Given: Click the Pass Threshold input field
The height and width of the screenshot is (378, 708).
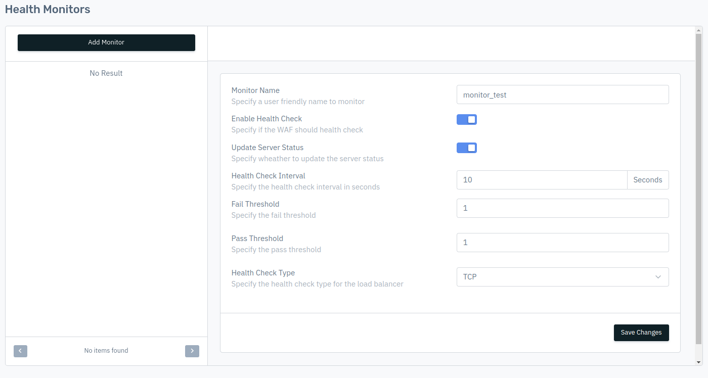Looking at the screenshot, I should [562, 243].
